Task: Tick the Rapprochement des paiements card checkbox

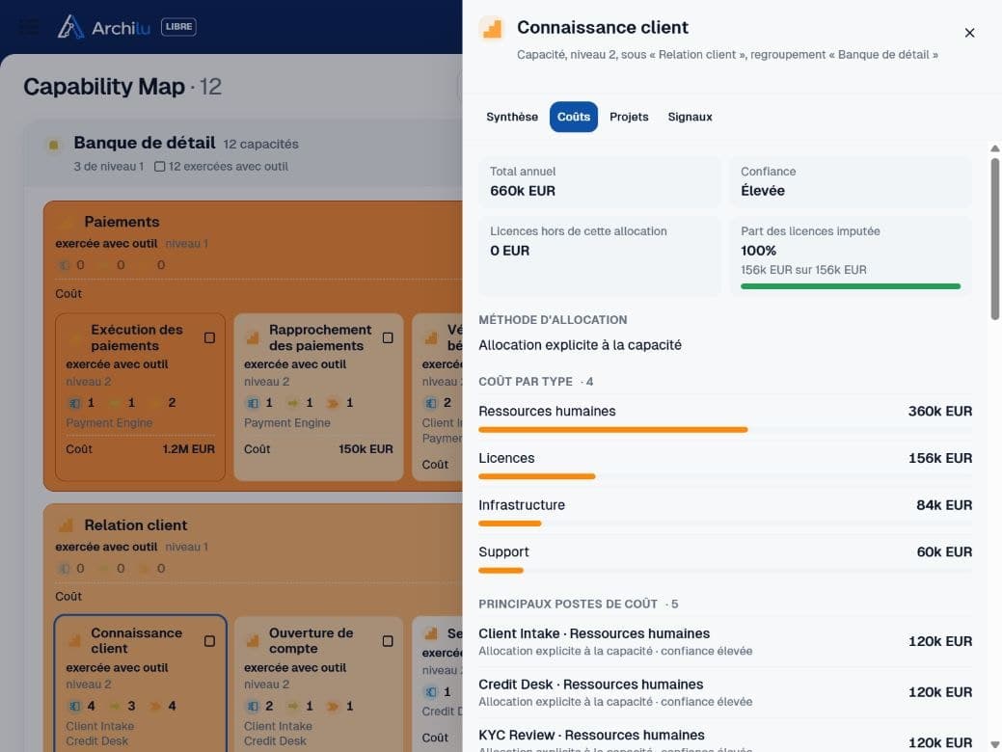Action: click(388, 337)
